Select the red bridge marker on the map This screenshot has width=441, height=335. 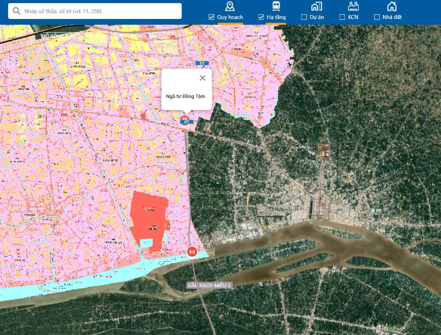[x=192, y=252]
